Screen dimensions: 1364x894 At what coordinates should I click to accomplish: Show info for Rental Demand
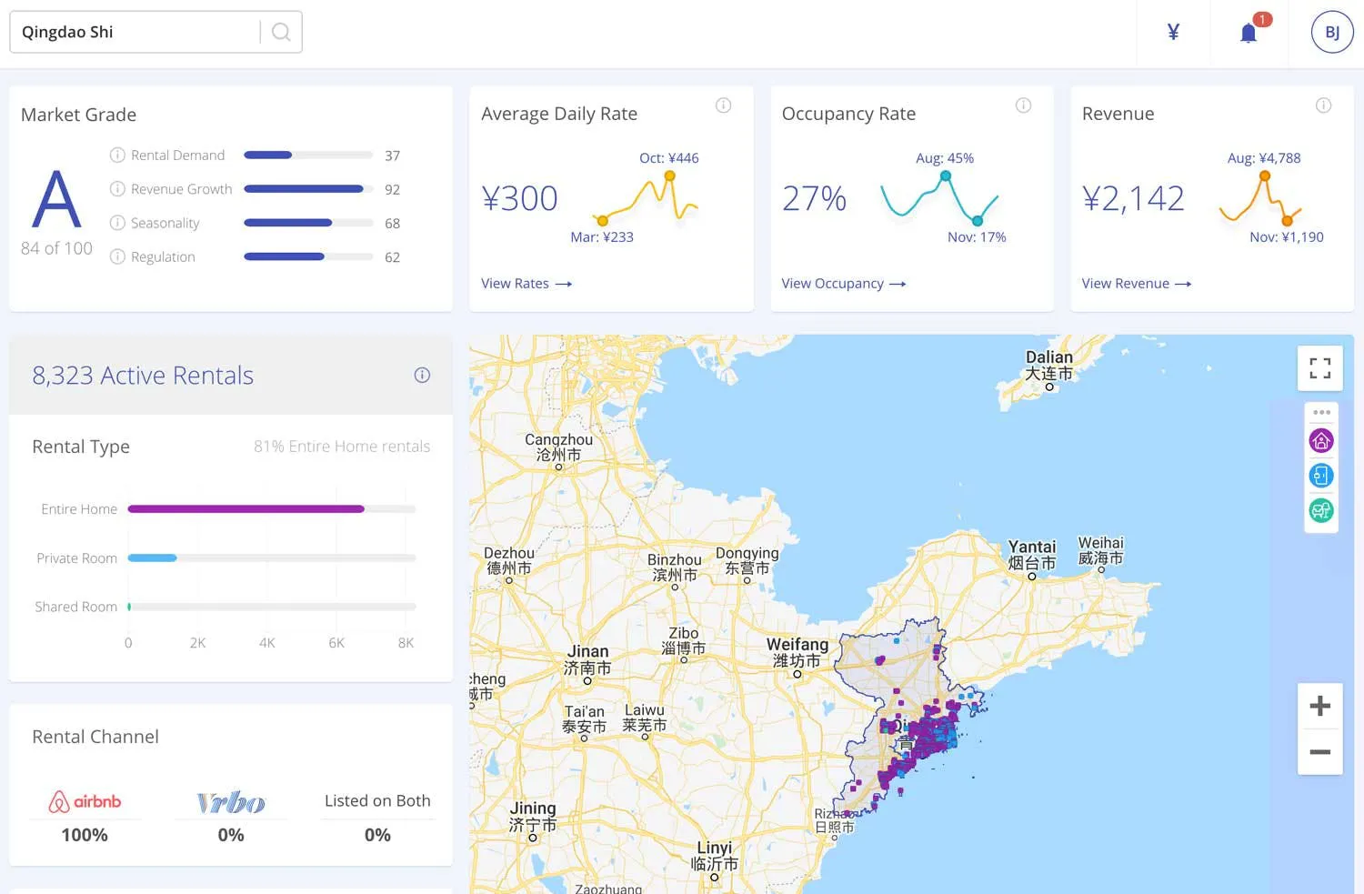pos(117,156)
